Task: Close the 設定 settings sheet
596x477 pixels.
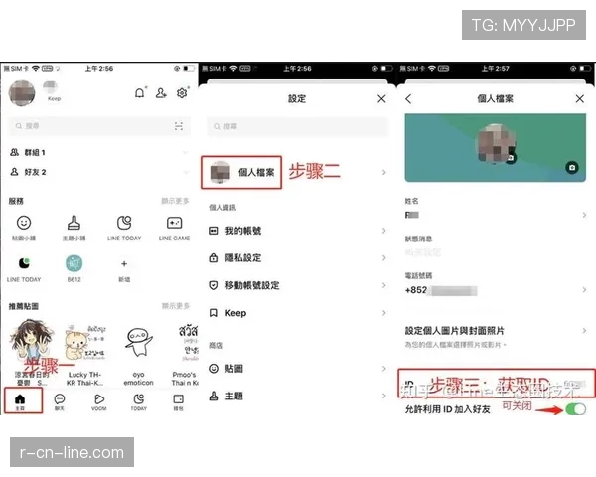Action: click(x=381, y=99)
